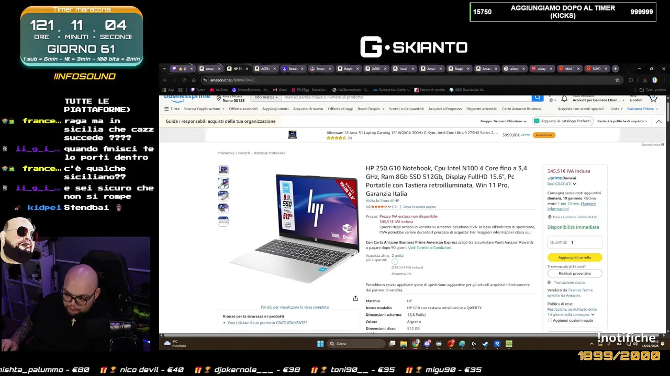Switch to the Mini browser tab
This screenshot has height=376, width=670.
point(569,68)
